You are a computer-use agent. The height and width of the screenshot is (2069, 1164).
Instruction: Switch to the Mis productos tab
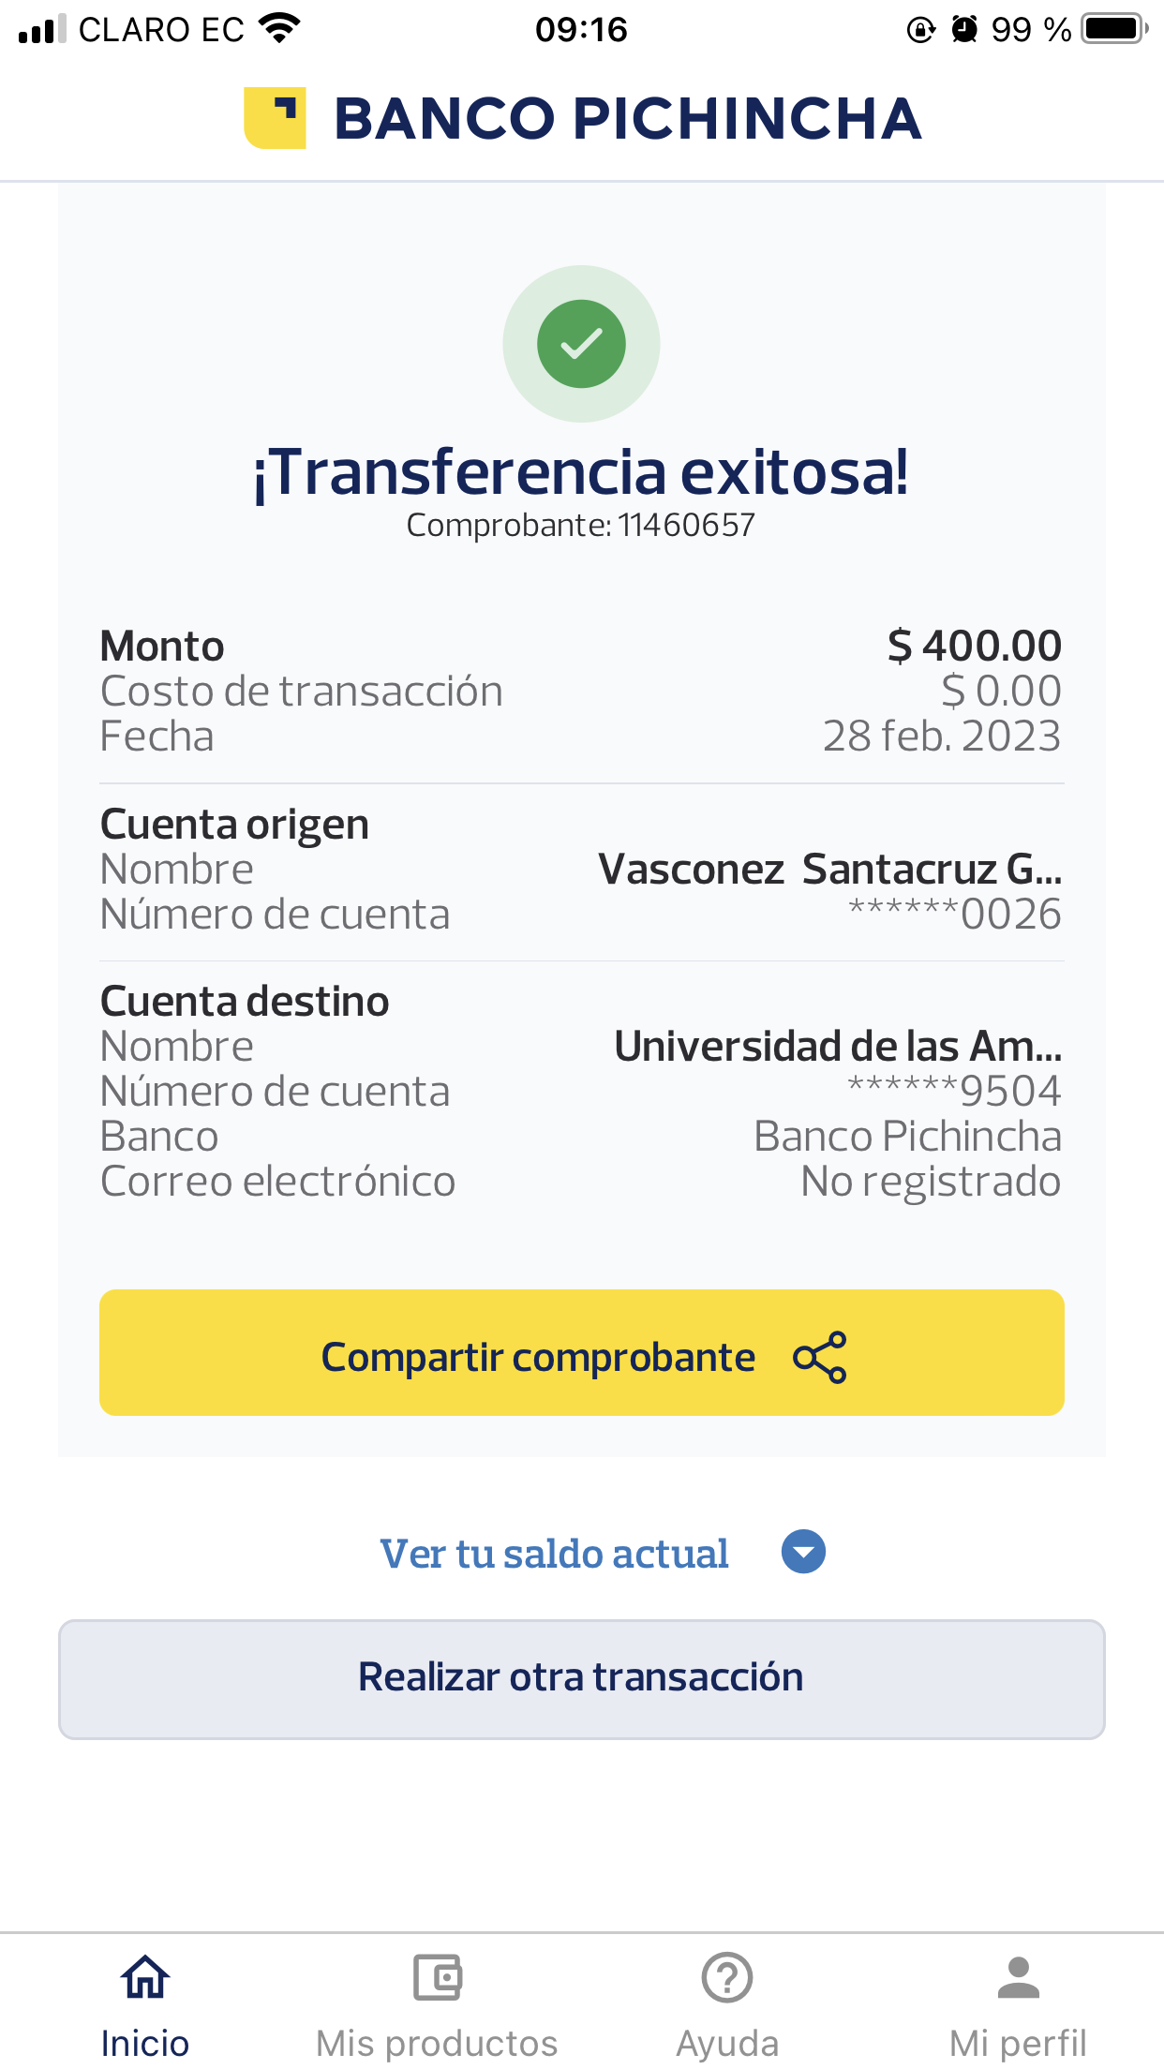pyautogui.click(x=437, y=2043)
